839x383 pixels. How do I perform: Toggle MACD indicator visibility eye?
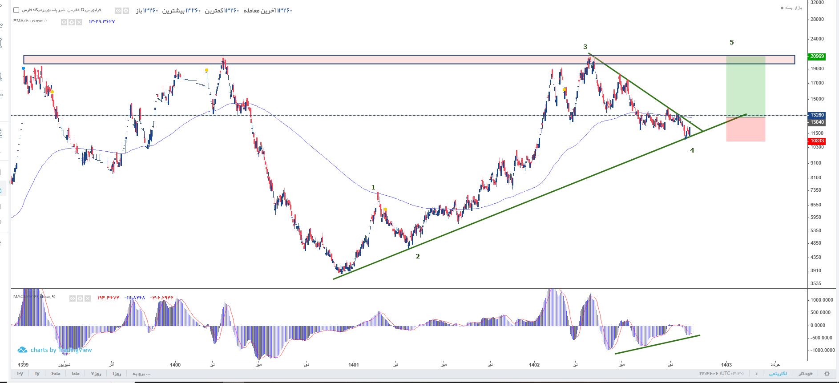pos(73,298)
